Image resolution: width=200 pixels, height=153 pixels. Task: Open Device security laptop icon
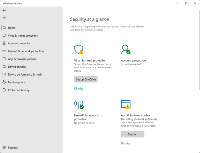point(4,67)
